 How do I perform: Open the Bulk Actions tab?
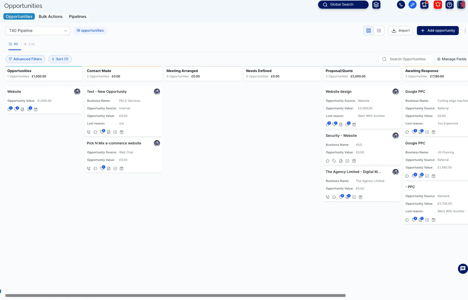(51, 17)
